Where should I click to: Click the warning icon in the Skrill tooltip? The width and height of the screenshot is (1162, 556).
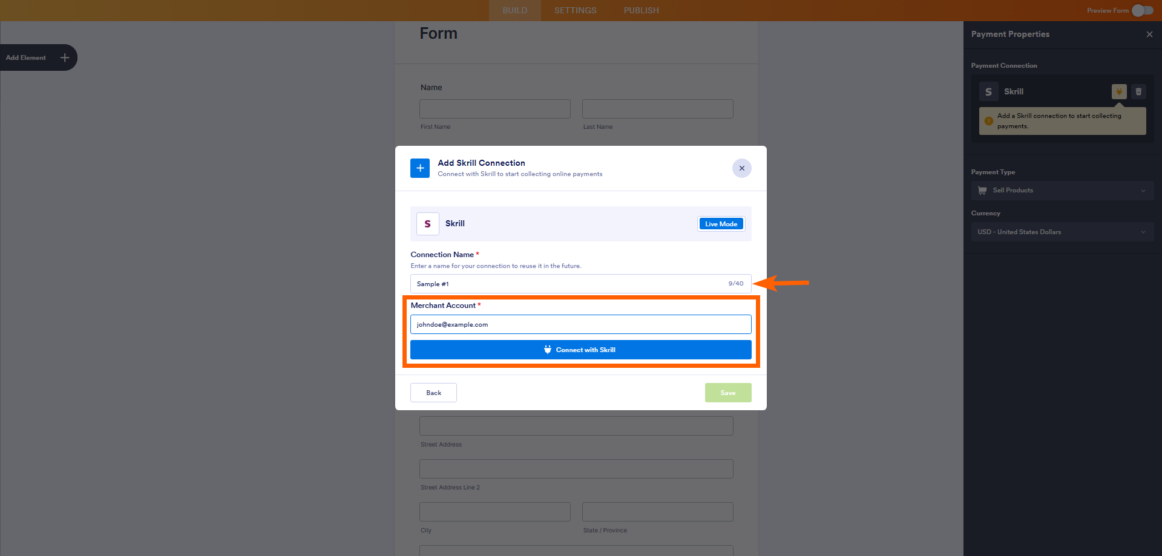point(989,120)
